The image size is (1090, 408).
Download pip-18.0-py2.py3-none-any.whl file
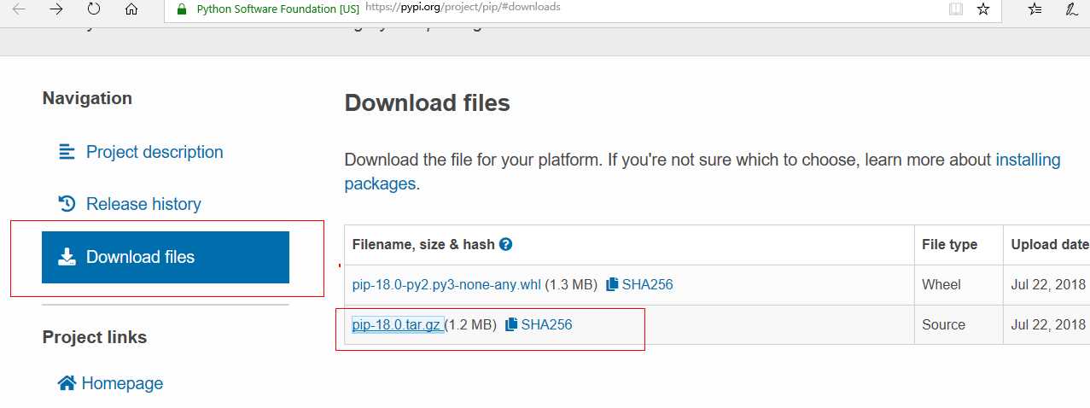pos(446,284)
